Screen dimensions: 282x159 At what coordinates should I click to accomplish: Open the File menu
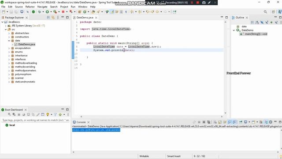point(3,7)
